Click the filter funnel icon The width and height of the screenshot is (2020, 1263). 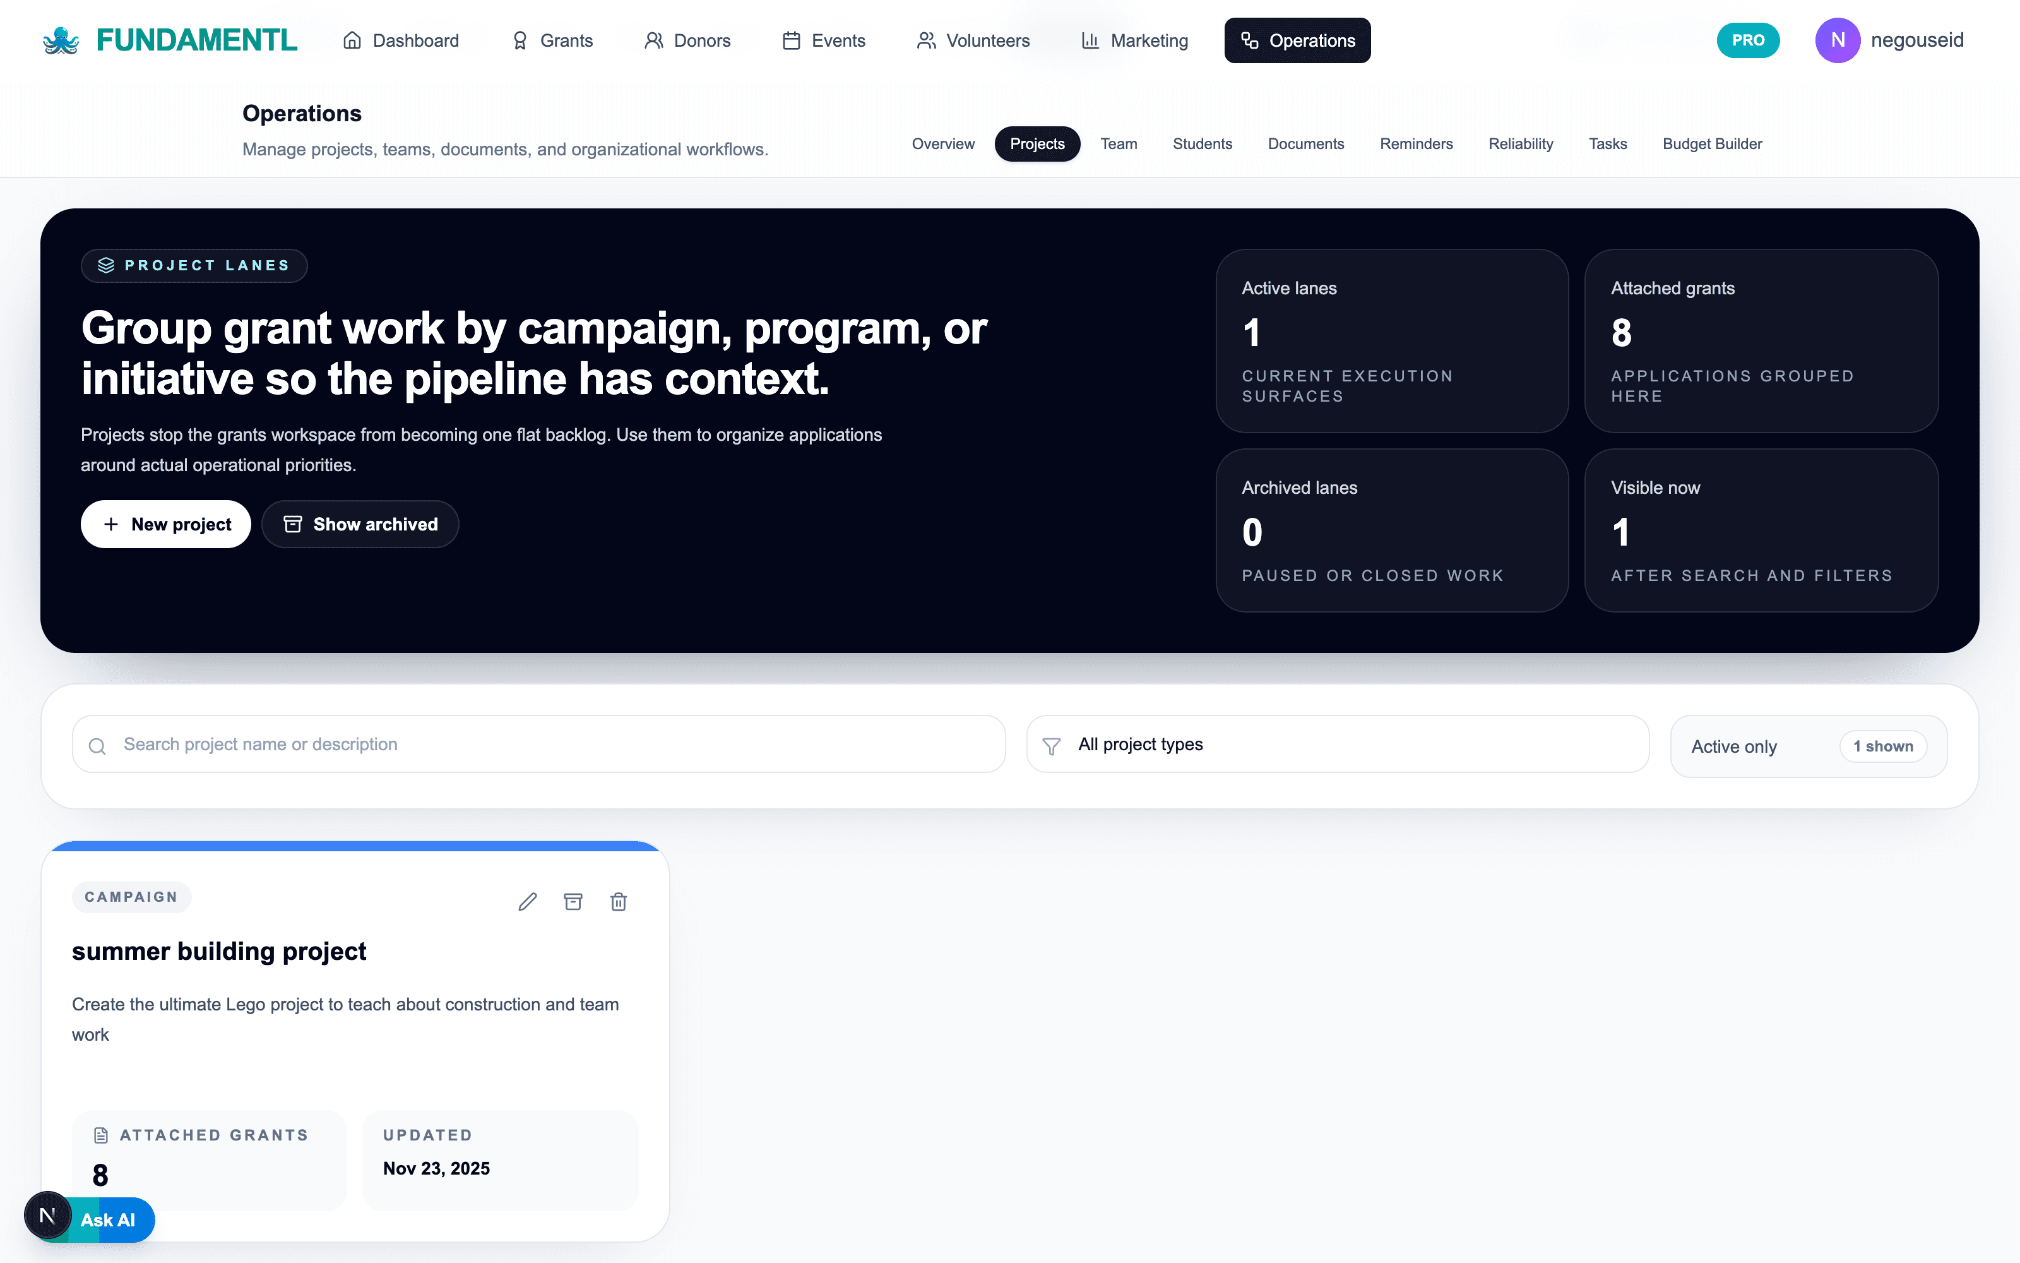click(x=1052, y=745)
